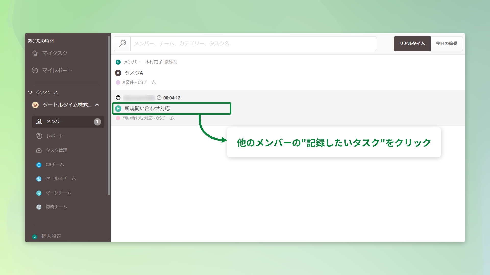
Task: Click the メンバー icon in the sidebar
Action: (x=39, y=122)
